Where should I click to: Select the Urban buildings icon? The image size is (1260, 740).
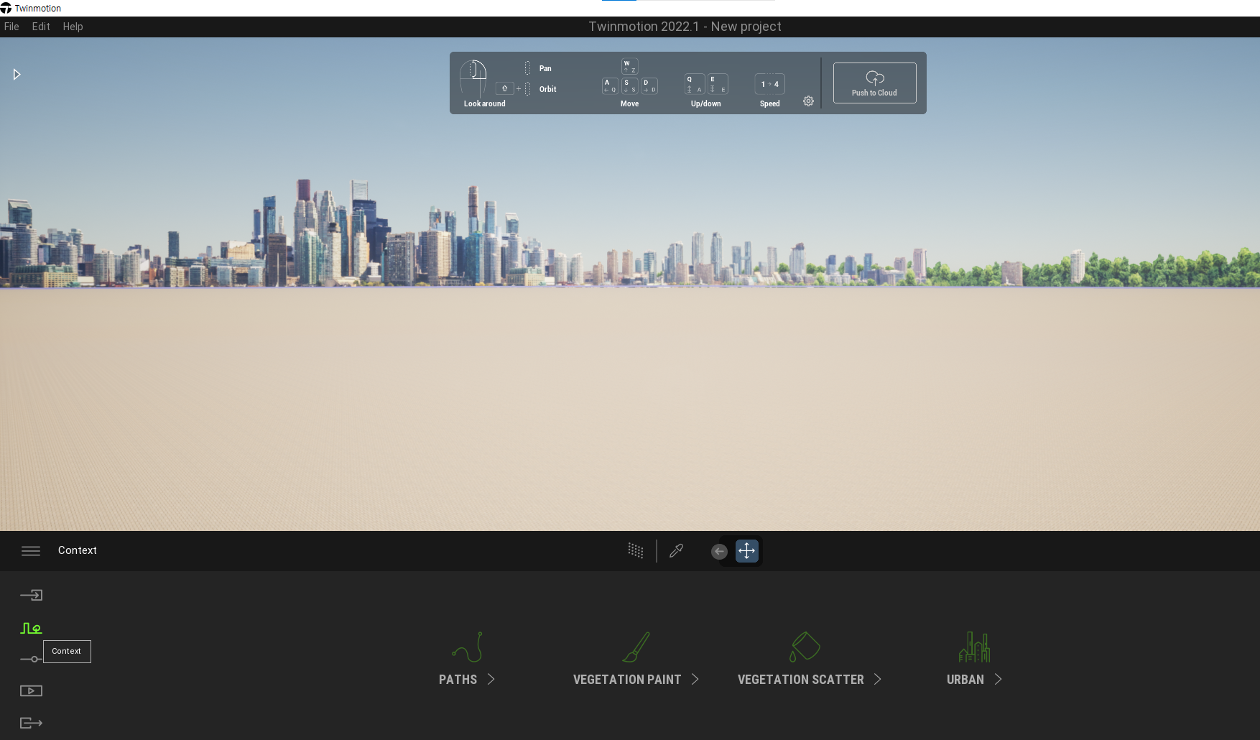[974, 647]
